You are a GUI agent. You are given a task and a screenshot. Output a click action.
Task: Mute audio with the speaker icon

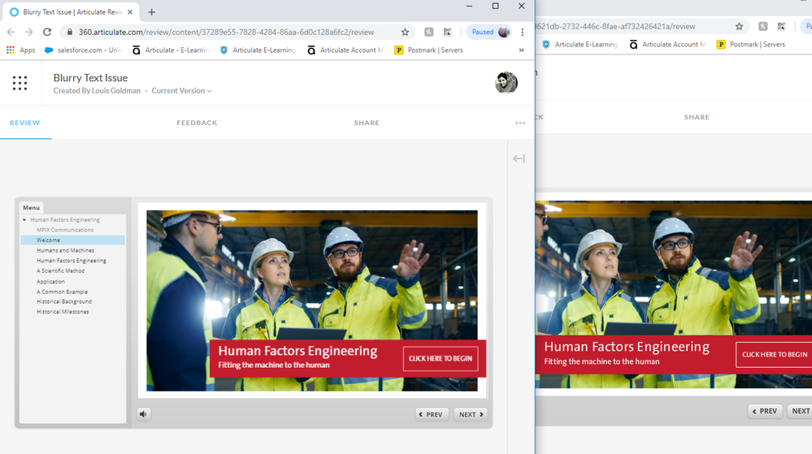coord(144,414)
